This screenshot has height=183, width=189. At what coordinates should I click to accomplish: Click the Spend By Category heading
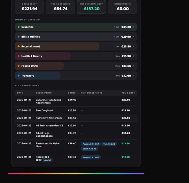[28, 19]
